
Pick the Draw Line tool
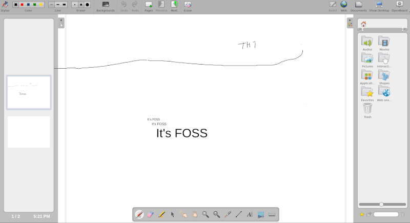(x=239, y=214)
